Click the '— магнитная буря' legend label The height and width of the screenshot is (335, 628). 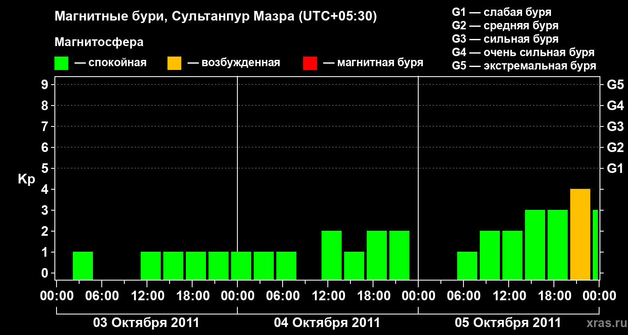click(373, 63)
